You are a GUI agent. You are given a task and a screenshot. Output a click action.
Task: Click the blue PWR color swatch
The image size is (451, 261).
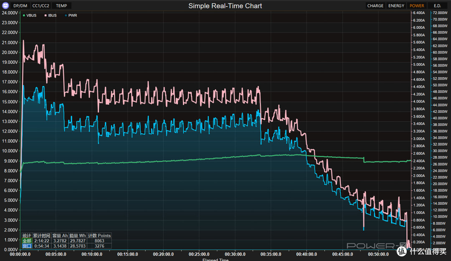coord(66,15)
